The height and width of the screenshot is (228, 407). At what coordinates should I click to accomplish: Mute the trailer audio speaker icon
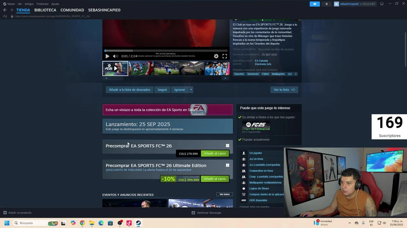pyautogui.click(x=115, y=56)
